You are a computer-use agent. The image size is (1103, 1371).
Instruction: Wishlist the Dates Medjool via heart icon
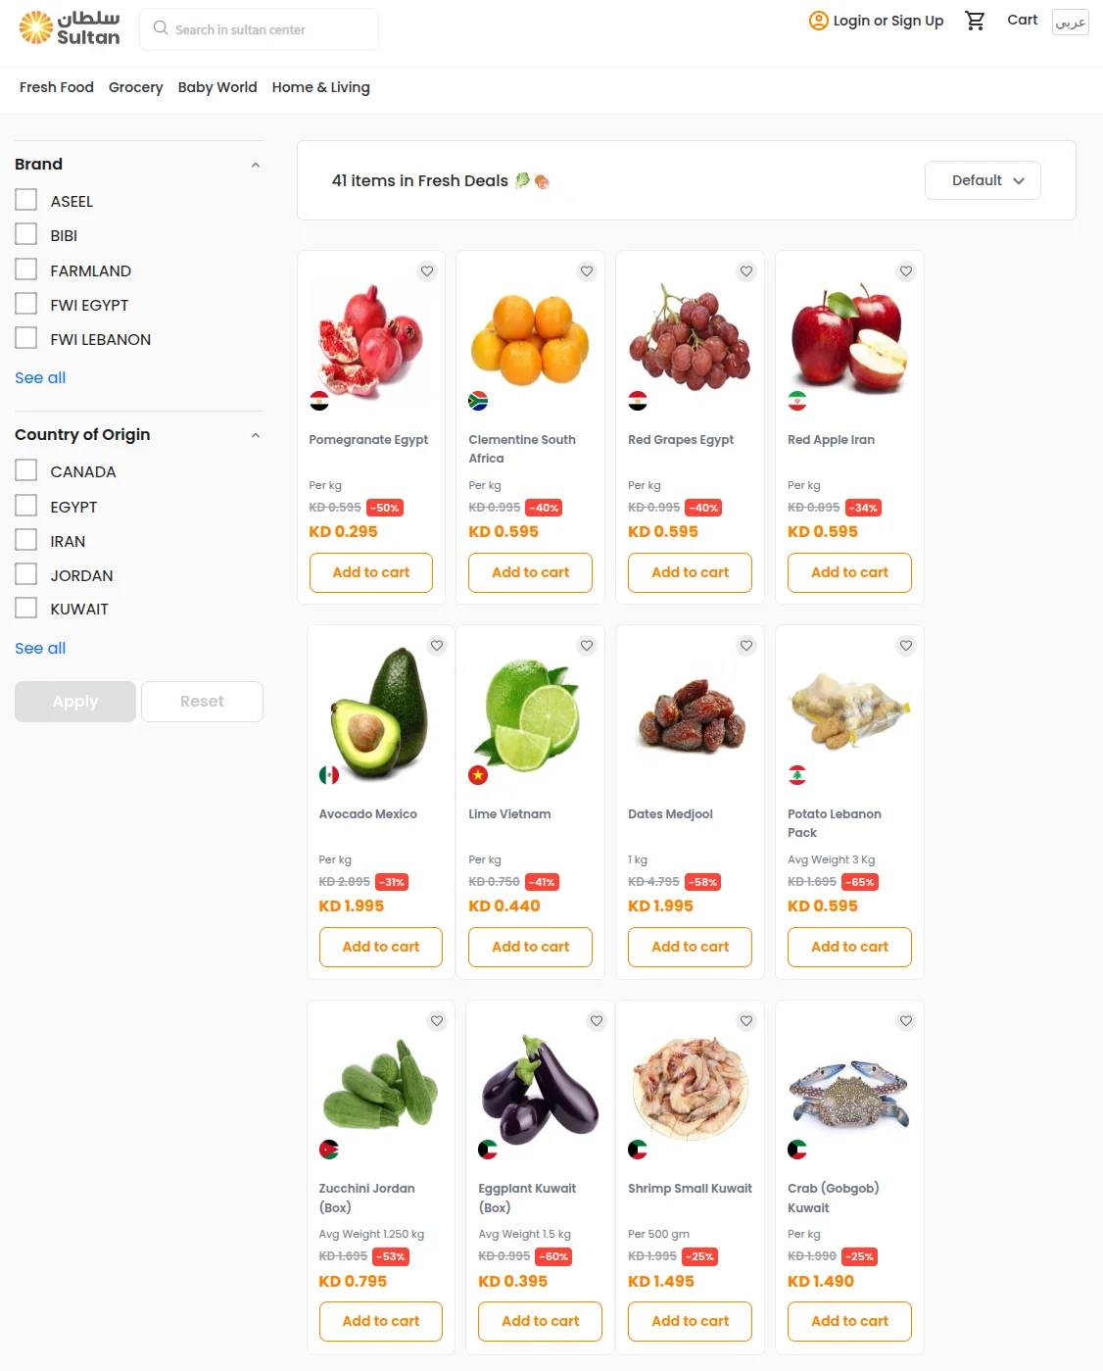click(x=746, y=646)
